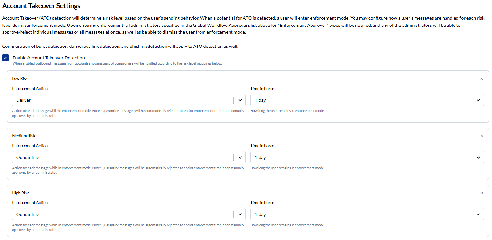Screen dimensions: 492x240
Task: Expand High Risk Enforcement Action chevron
Action: click(x=240, y=214)
